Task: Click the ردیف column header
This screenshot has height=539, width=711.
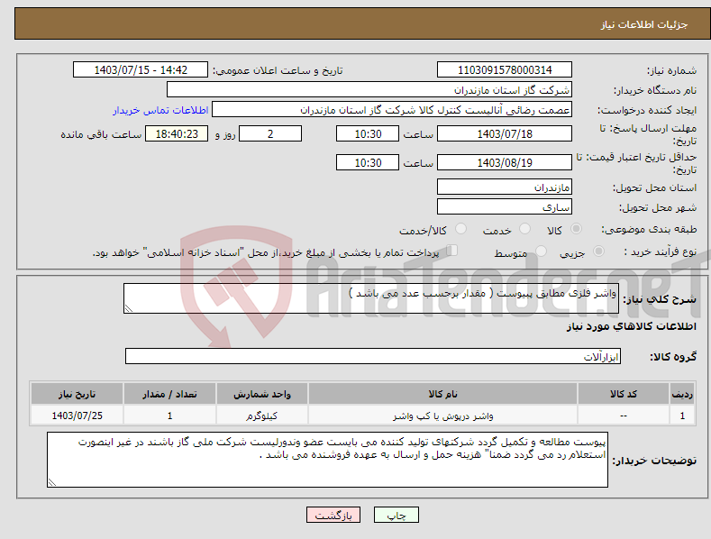Action: point(682,394)
